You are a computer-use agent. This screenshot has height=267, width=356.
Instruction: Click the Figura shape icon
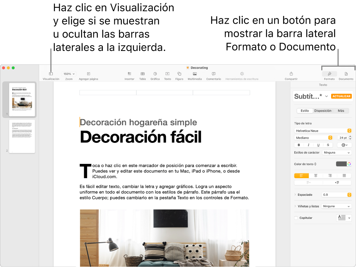pyautogui.click(x=179, y=74)
